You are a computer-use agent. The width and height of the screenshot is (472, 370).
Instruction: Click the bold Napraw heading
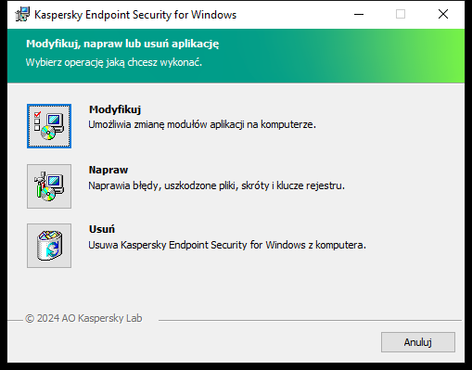108,170
